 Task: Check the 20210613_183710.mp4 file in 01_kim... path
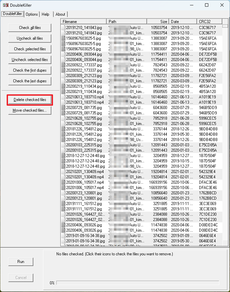(63, 102)
